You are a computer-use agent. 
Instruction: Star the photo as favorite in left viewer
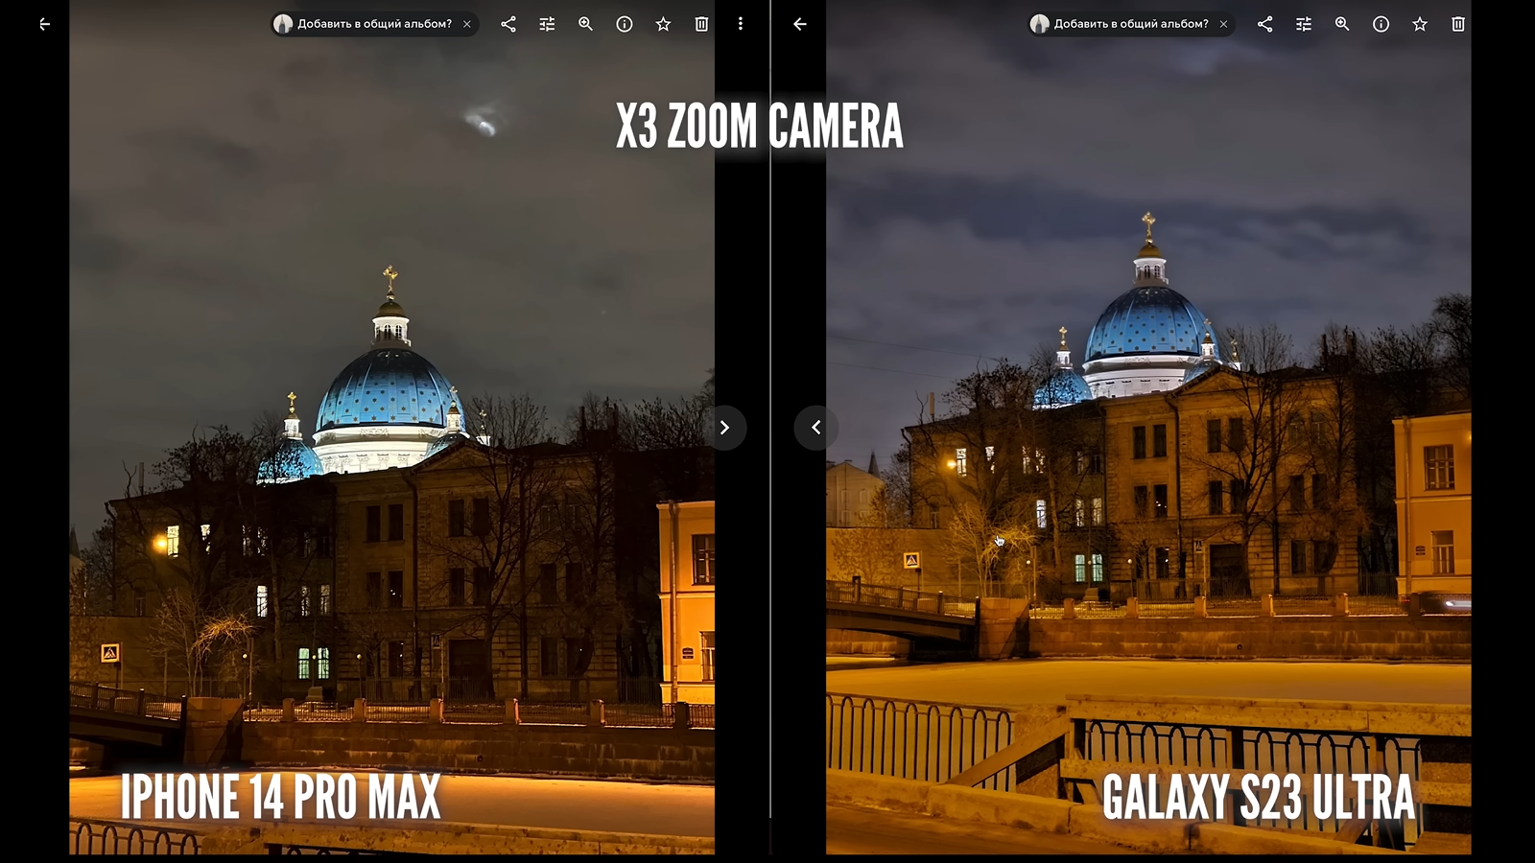coord(663,24)
